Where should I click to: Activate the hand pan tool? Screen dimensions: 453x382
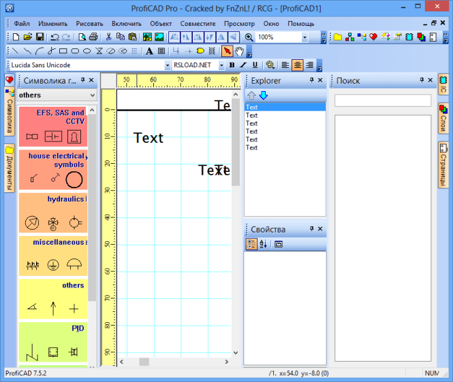coord(239,51)
